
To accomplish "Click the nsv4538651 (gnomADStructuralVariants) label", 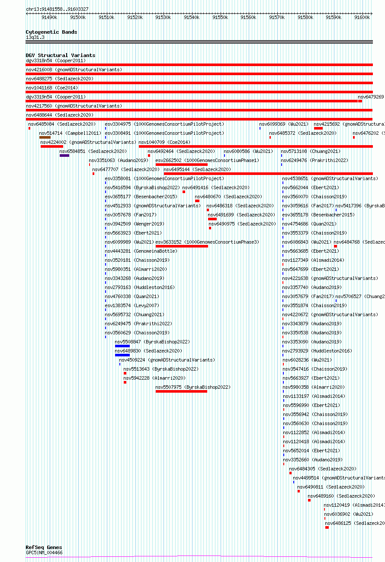I will click(x=330, y=178).
